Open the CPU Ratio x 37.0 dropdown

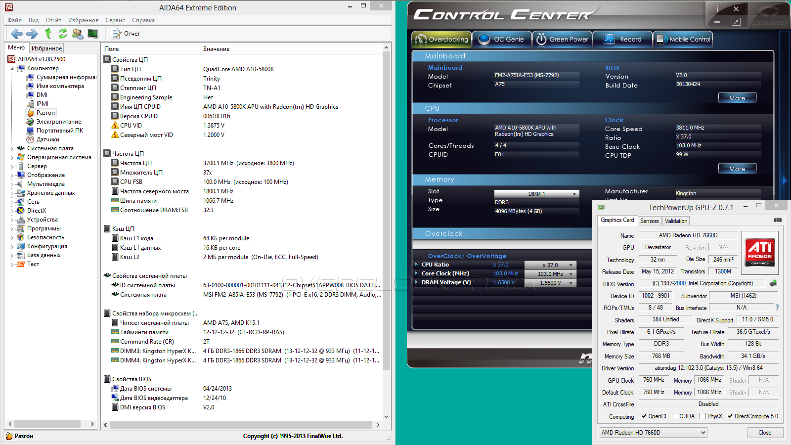point(550,265)
